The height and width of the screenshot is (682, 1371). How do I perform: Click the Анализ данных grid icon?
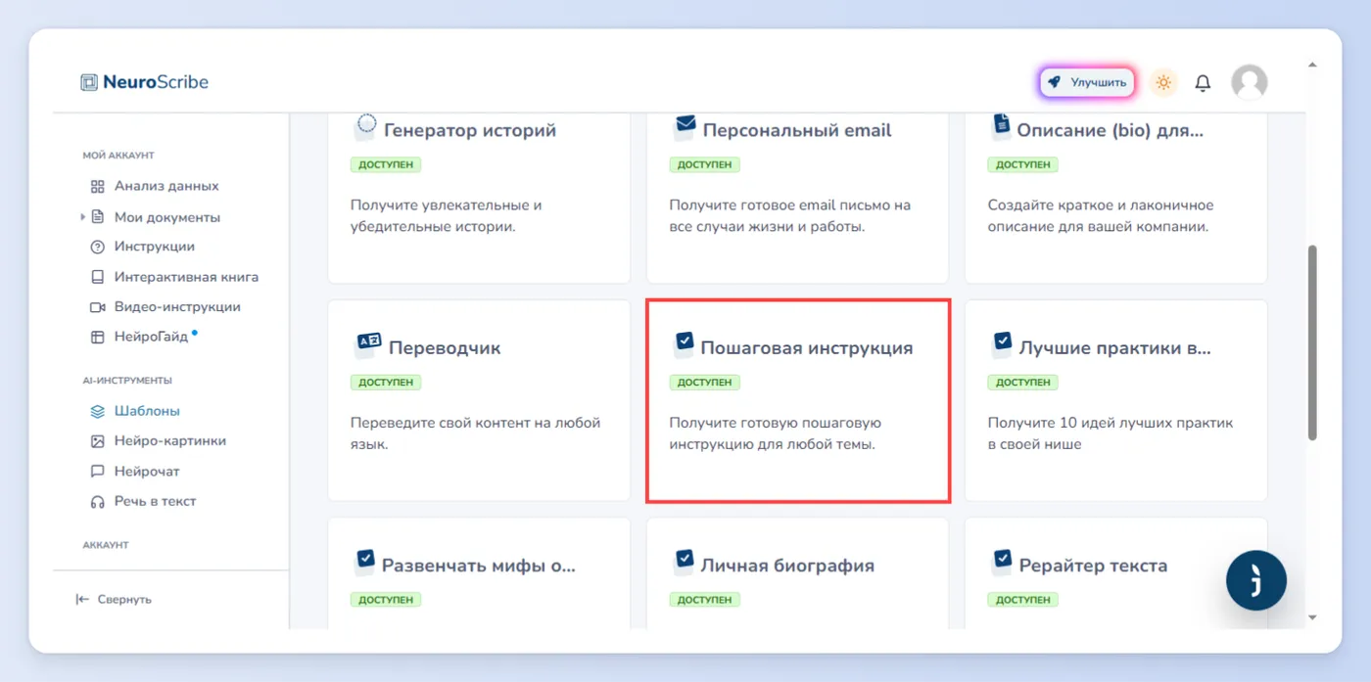(97, 186)
